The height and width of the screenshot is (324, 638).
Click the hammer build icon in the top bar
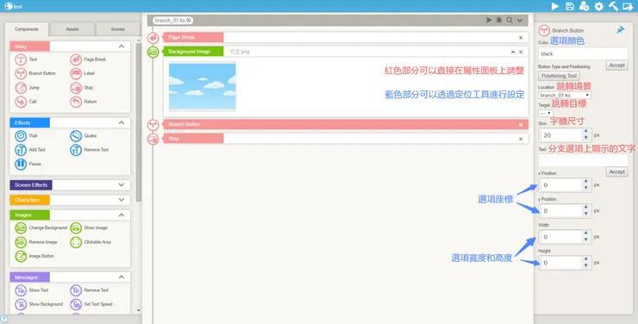point(613,6)
